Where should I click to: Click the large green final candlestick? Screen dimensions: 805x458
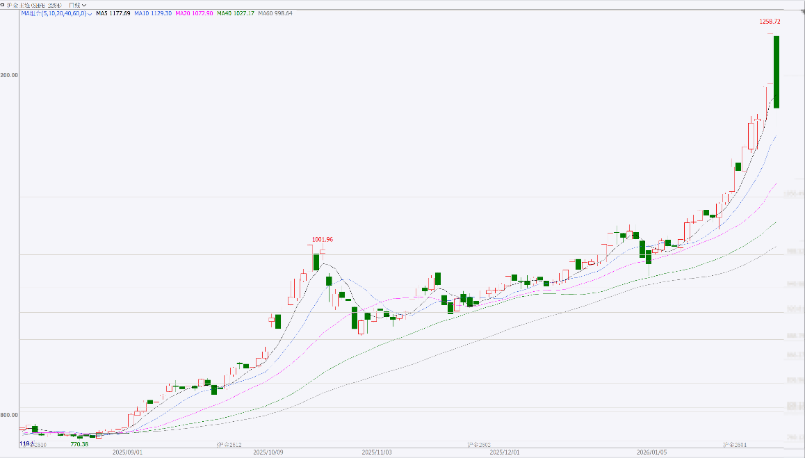(776, 72)
